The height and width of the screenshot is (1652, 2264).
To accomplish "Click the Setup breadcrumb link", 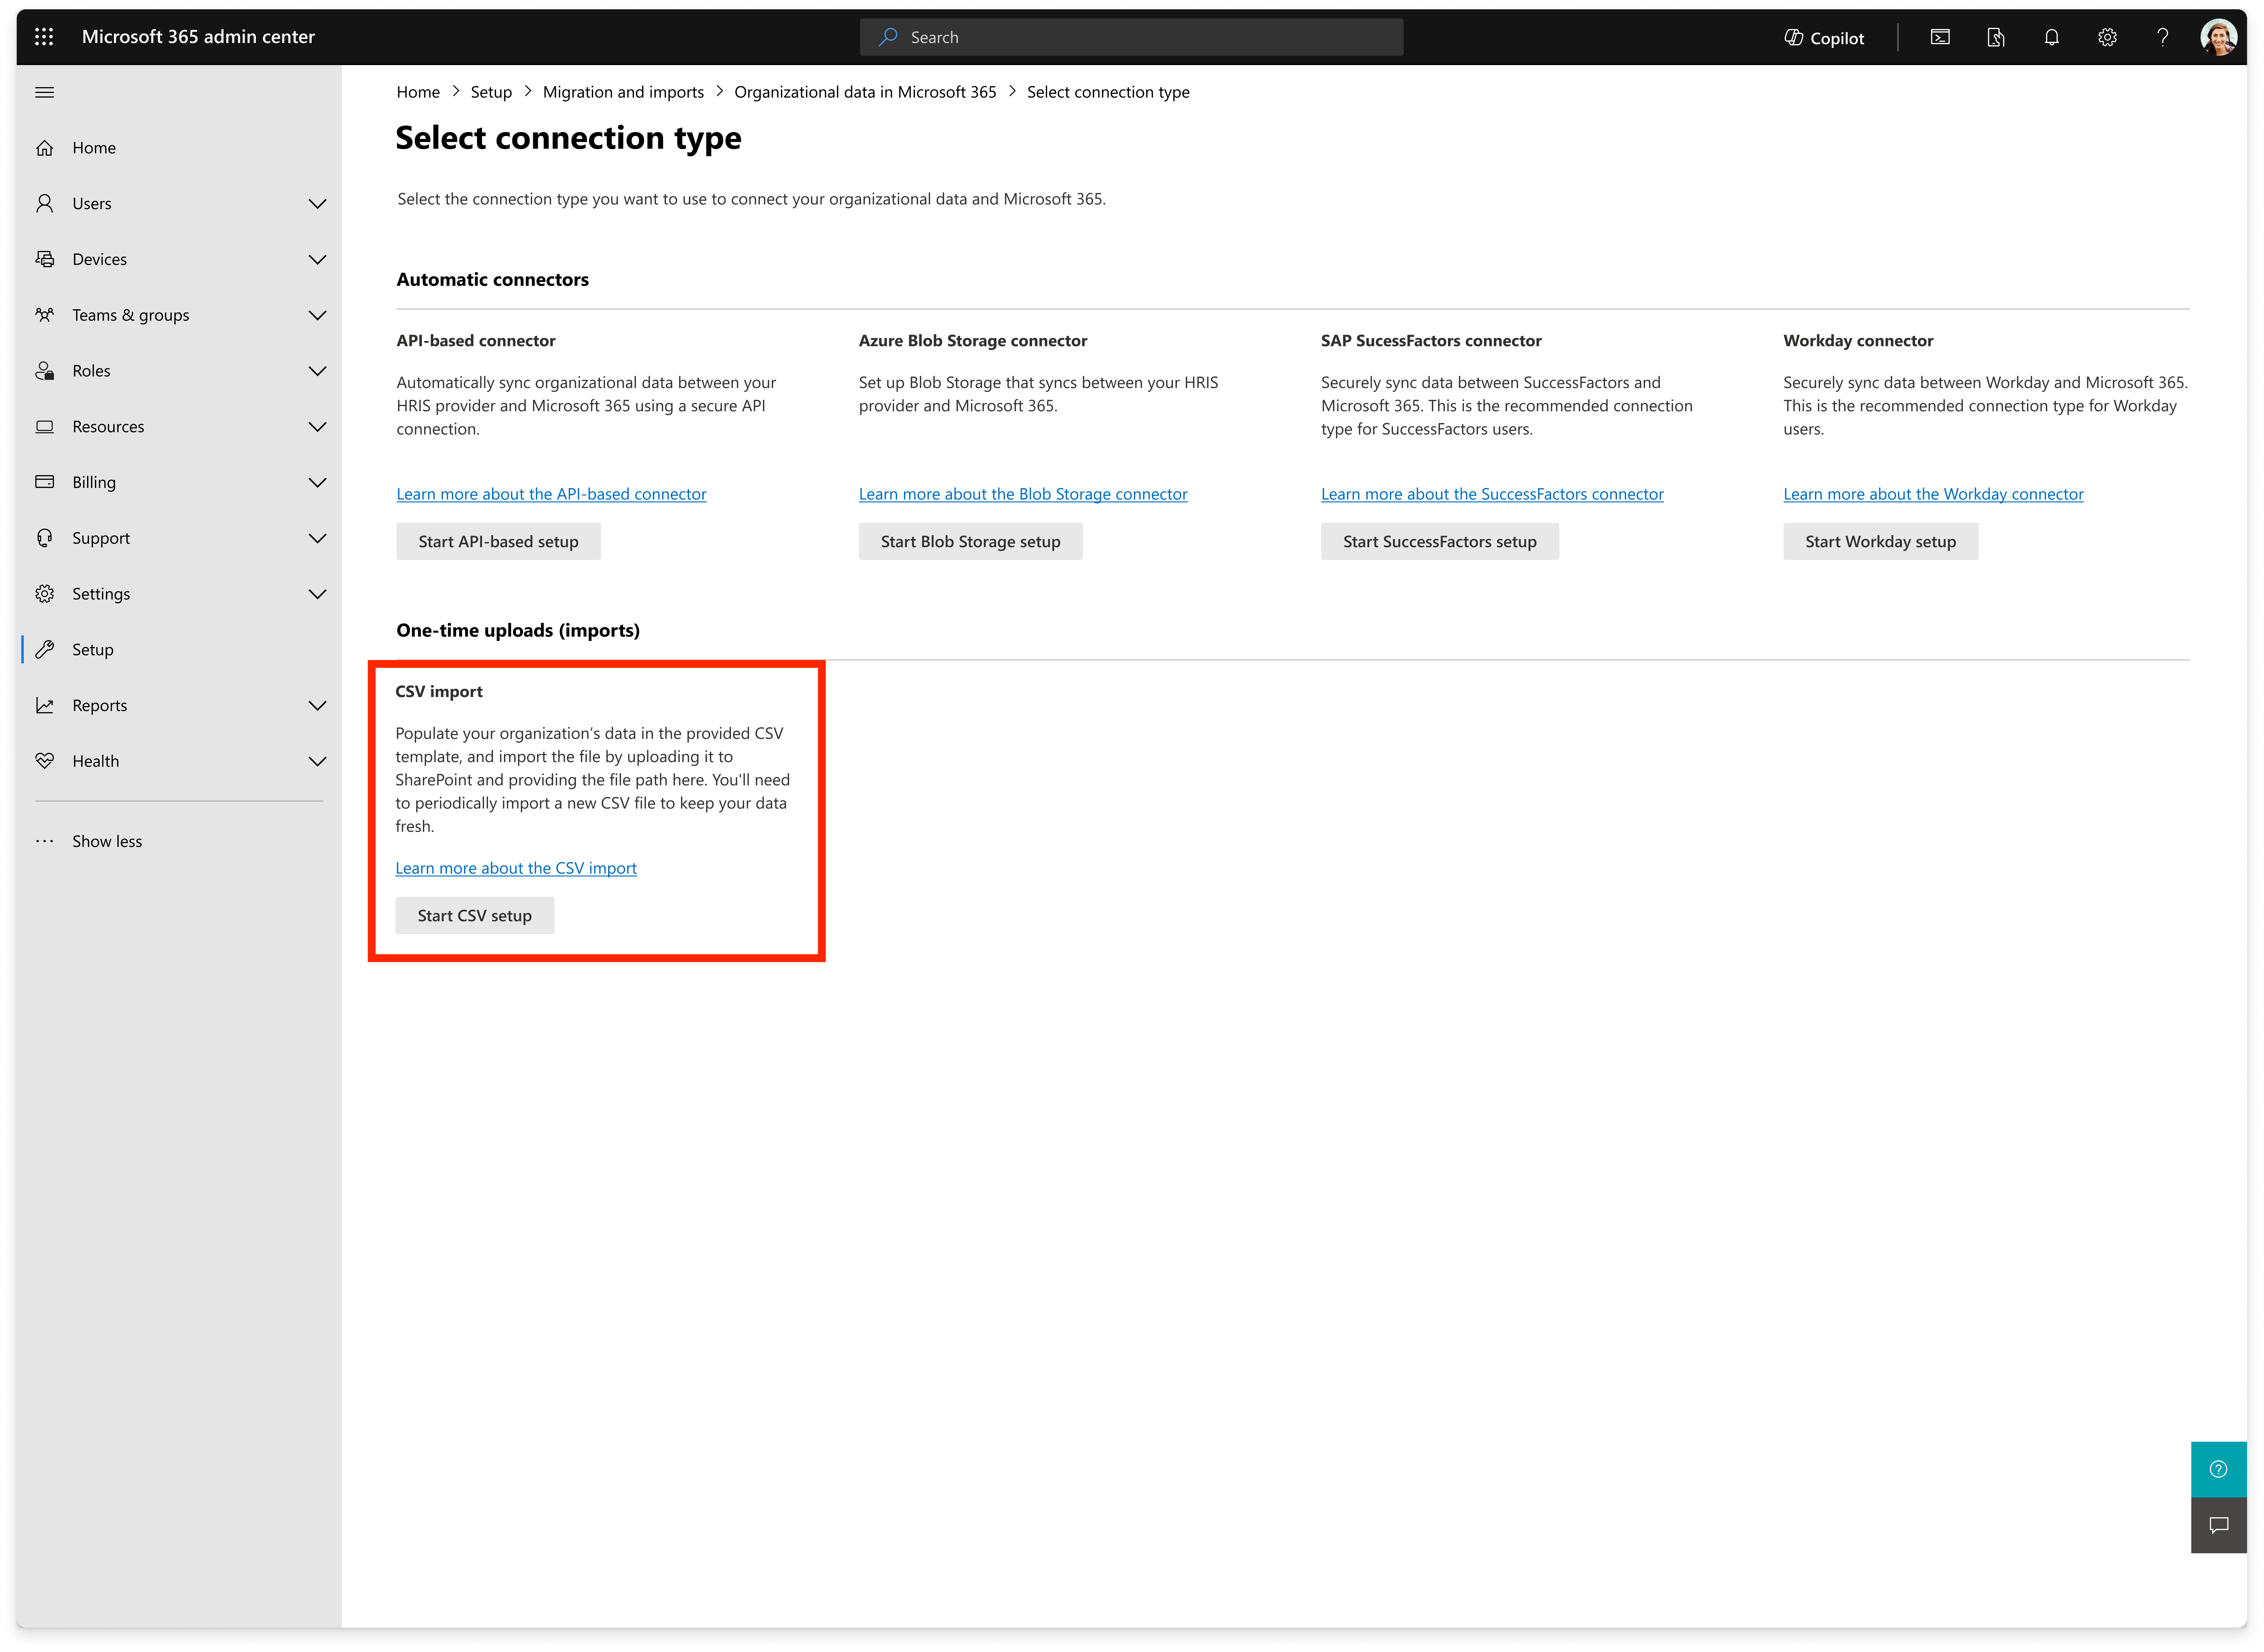I will 491,92.
